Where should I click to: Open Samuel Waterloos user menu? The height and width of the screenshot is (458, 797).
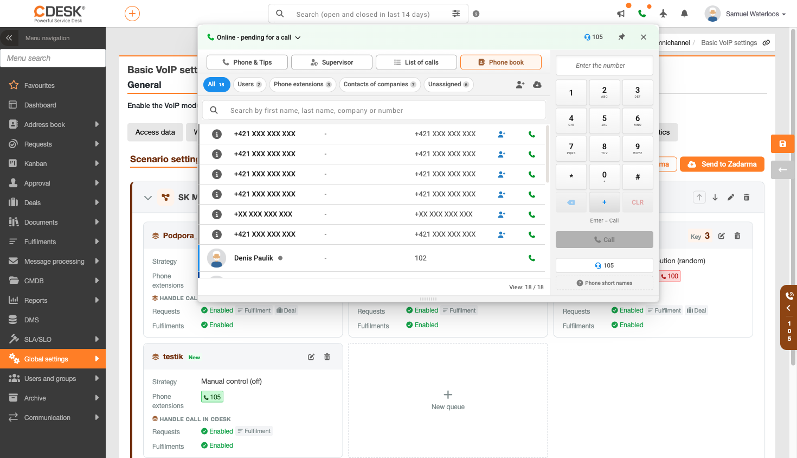(745, 14)
